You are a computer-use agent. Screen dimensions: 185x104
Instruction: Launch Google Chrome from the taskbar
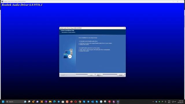pos(80,102)
